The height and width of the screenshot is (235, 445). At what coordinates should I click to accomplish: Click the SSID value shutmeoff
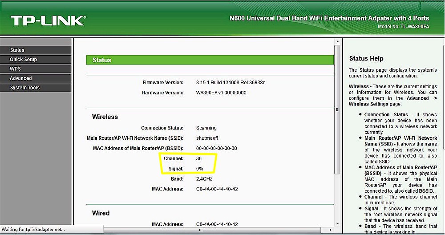coord(207,138)
